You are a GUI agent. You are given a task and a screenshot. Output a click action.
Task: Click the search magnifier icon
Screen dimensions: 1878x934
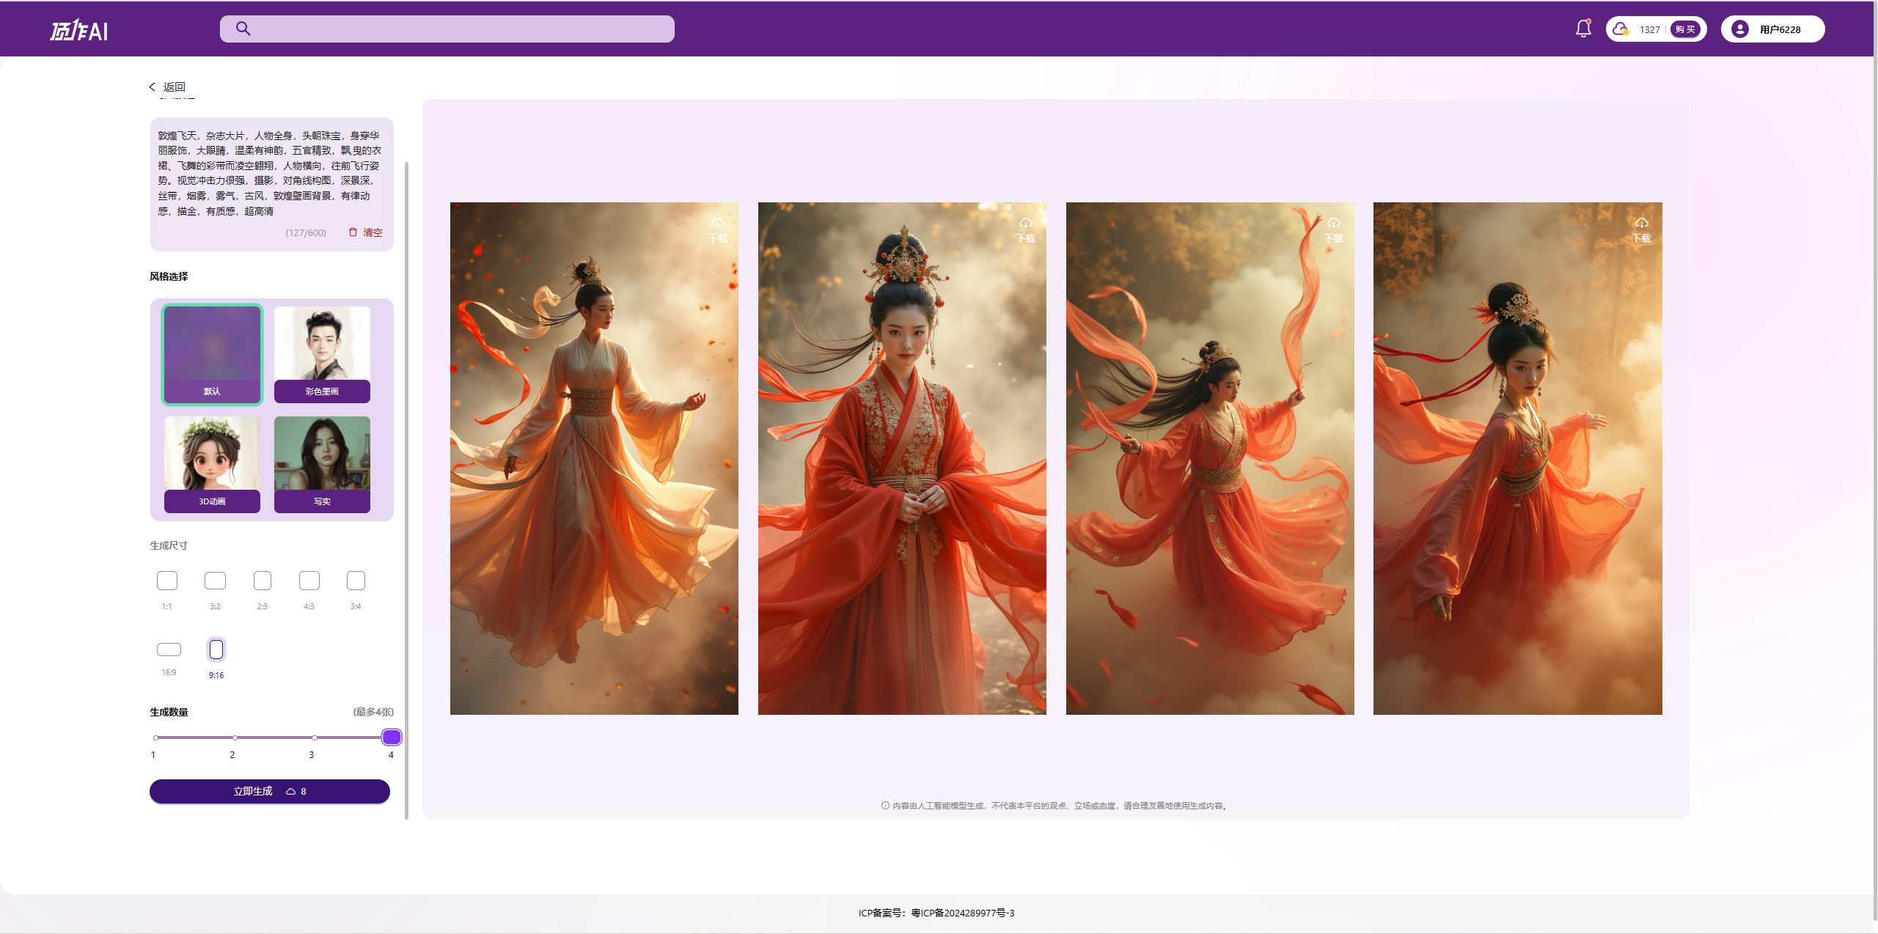(243, 29)
